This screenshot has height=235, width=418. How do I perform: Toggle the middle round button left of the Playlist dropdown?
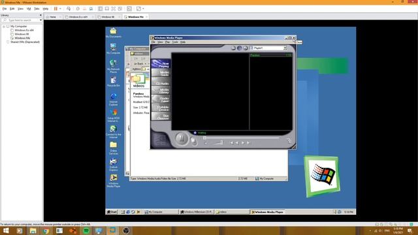pos(240,48)
